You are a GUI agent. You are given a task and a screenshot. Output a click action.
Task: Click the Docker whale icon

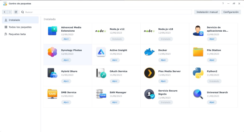click(x=149, y=52)
